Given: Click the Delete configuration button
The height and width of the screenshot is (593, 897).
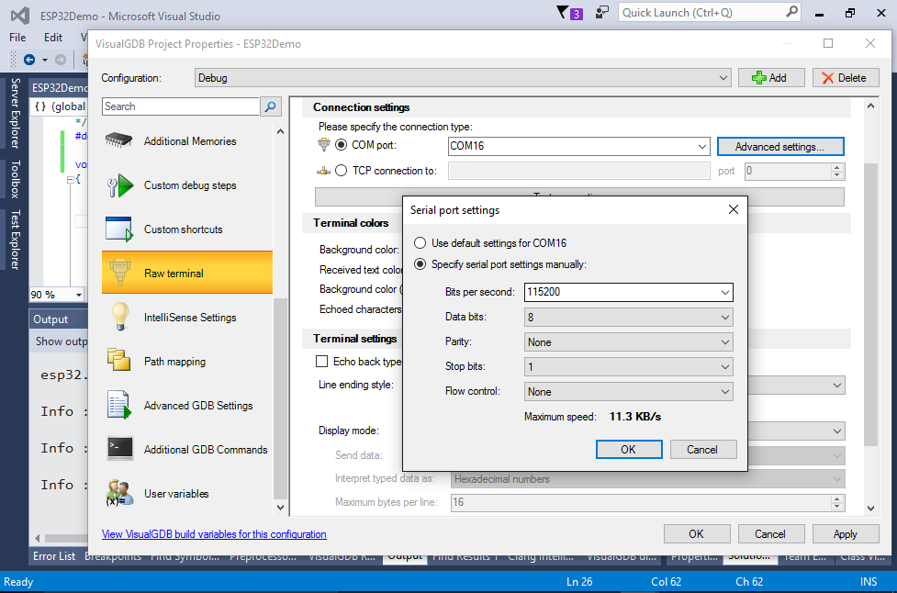Looking at the screenshot, I should tap(846, 78).
